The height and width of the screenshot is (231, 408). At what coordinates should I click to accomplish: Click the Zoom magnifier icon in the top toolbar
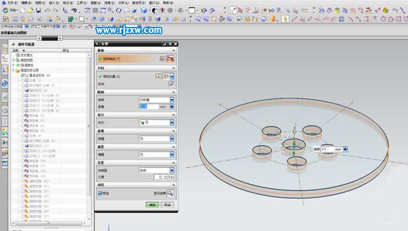[111, 10]
